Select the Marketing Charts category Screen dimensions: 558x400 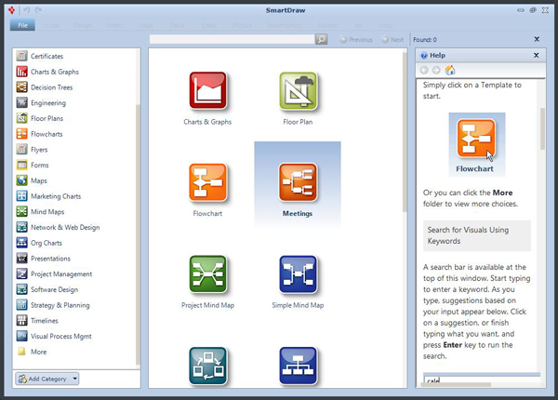click(x=49, y=196)
